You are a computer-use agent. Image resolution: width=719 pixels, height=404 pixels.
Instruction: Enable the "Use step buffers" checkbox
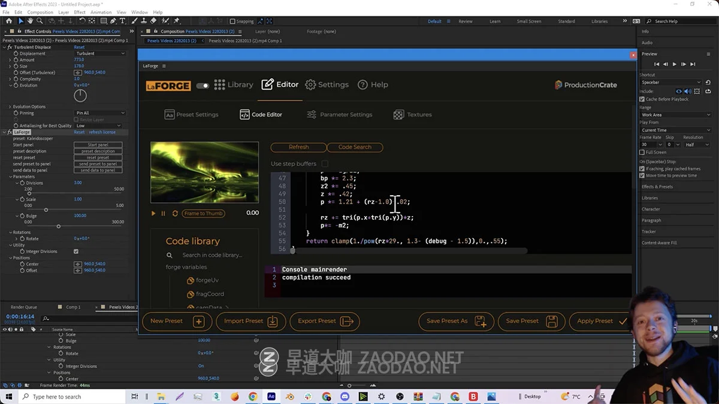click(x=325, y=163)
